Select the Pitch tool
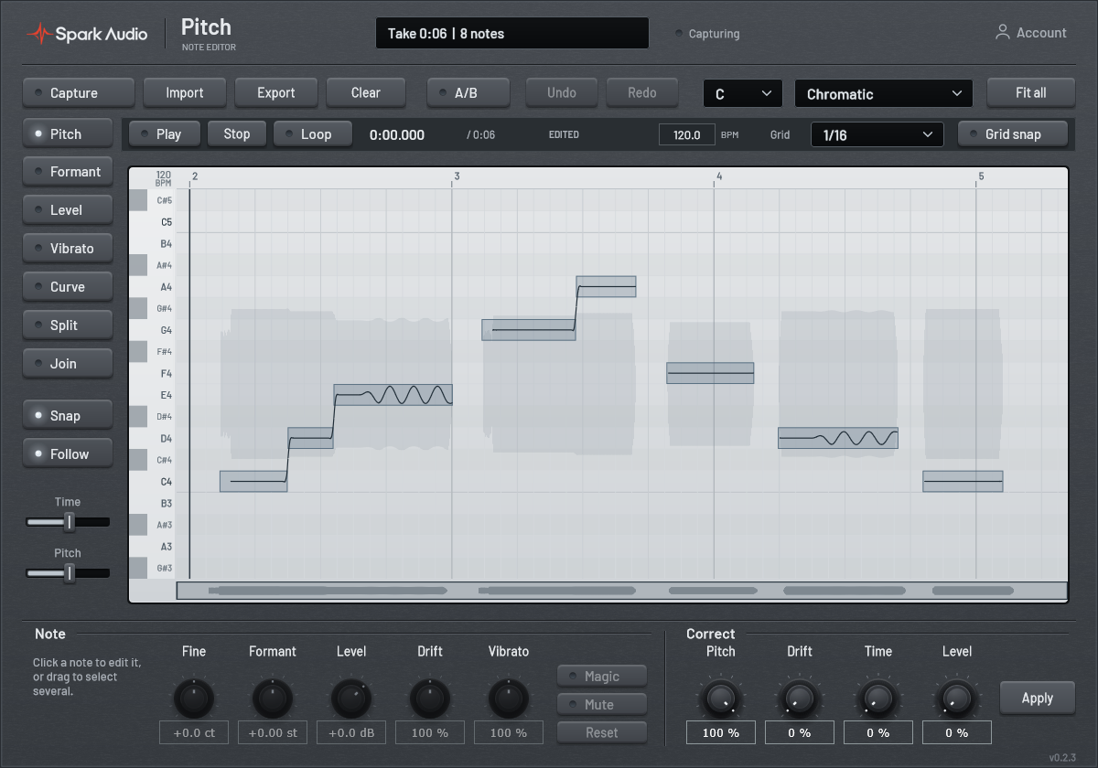 tap(68, 133)
